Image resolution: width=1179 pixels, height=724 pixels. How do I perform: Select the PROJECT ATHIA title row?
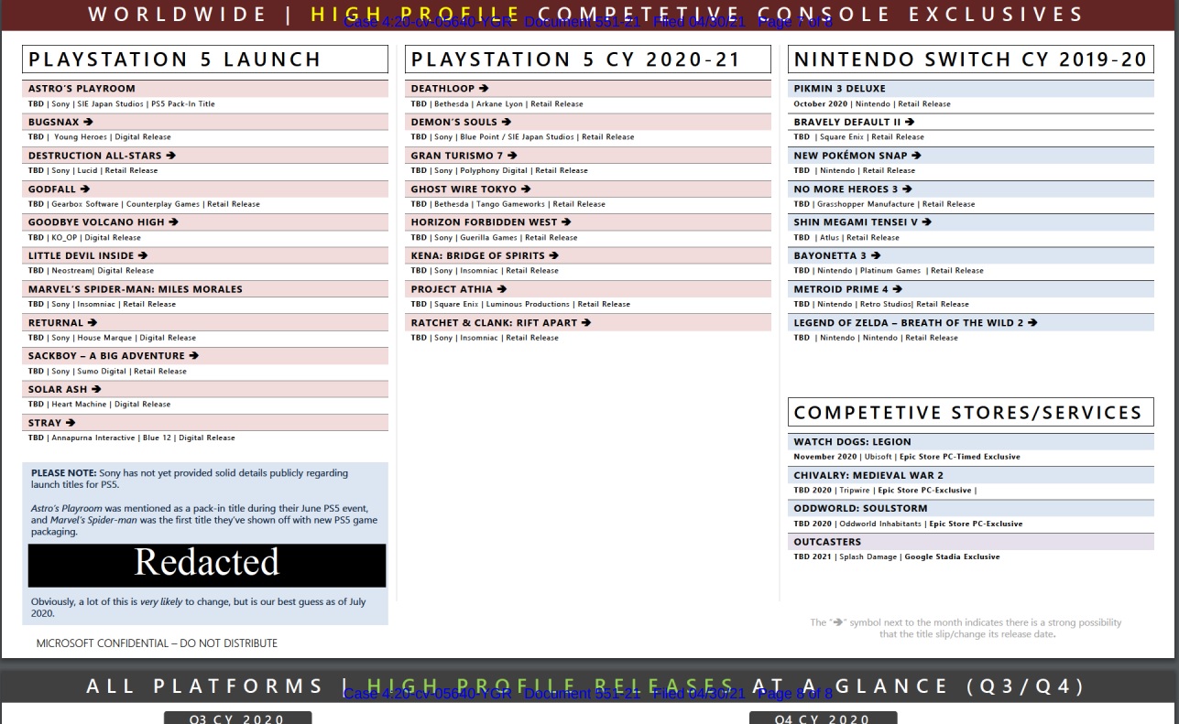[x=588, y=289]
